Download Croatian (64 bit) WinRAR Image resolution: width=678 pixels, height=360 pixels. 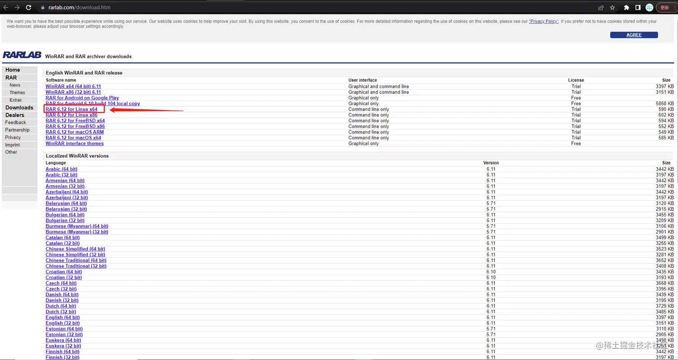pyautogui.click(x=64, y=272)
